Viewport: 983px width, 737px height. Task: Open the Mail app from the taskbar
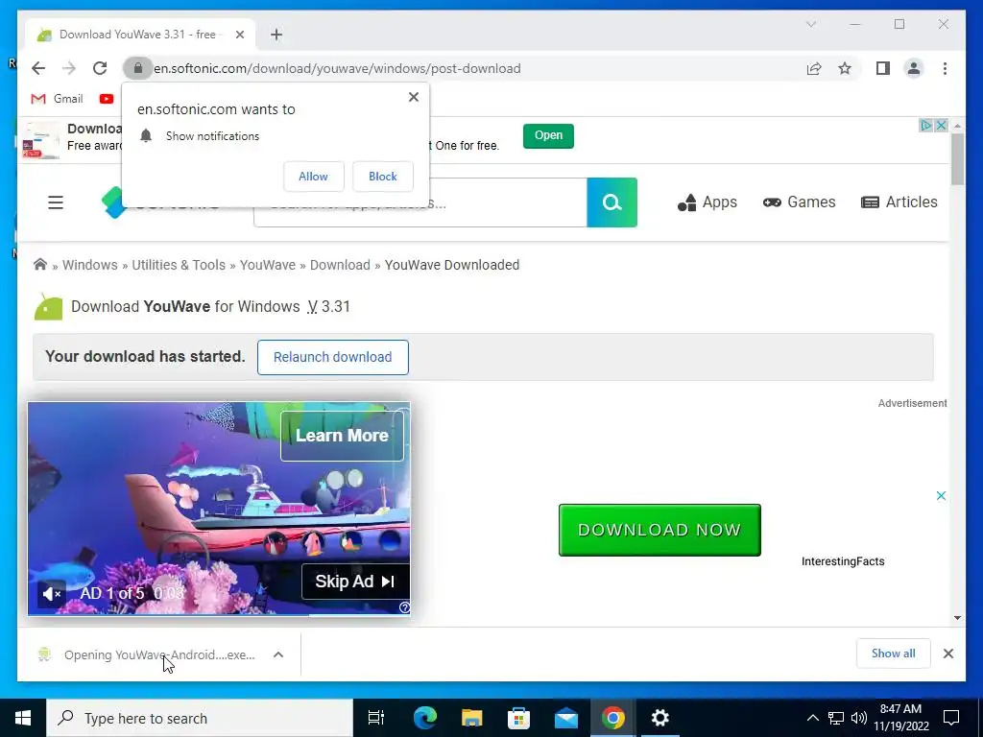pos(566,718)
